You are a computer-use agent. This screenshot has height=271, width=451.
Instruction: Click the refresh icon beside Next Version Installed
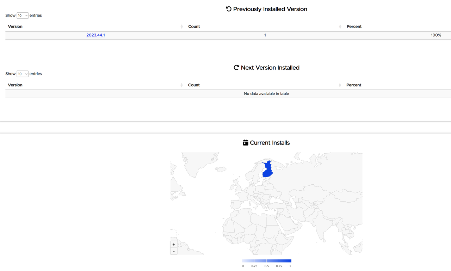(236, 67)
